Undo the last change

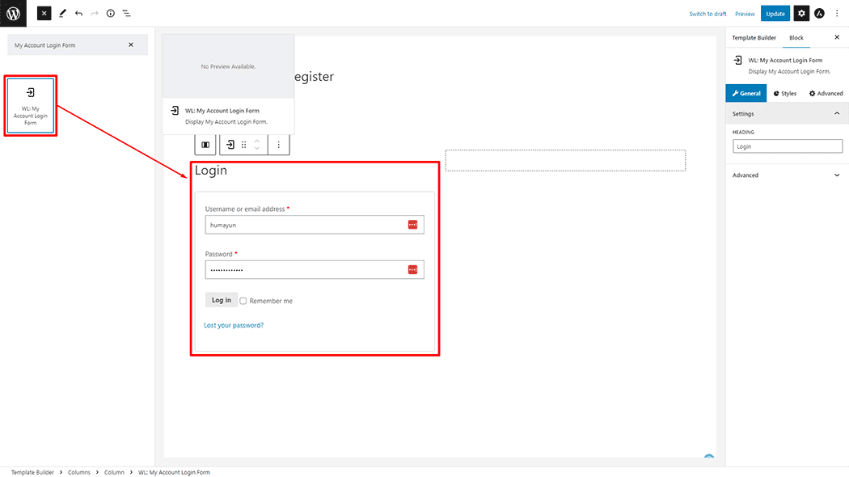click(78, 13)
